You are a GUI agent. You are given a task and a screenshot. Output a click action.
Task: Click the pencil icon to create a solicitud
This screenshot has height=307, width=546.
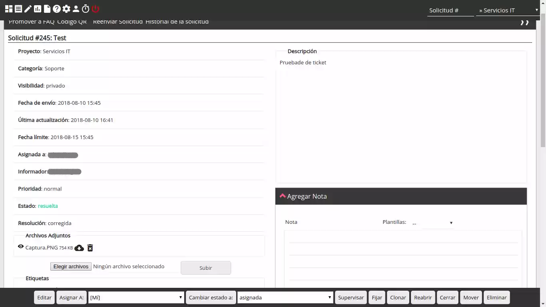click(x=28, y=8)
